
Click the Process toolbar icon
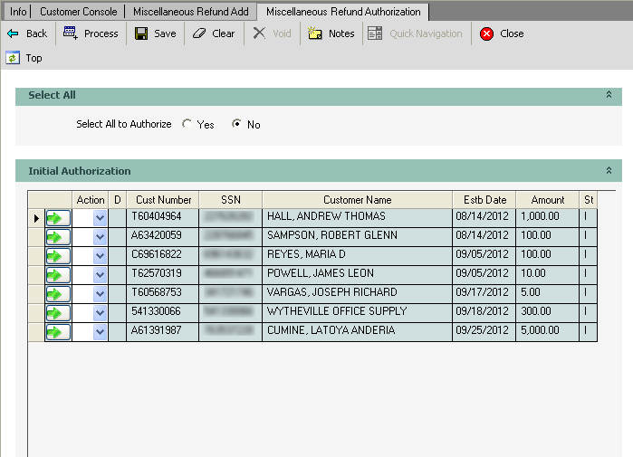click(x=71, y=33)
